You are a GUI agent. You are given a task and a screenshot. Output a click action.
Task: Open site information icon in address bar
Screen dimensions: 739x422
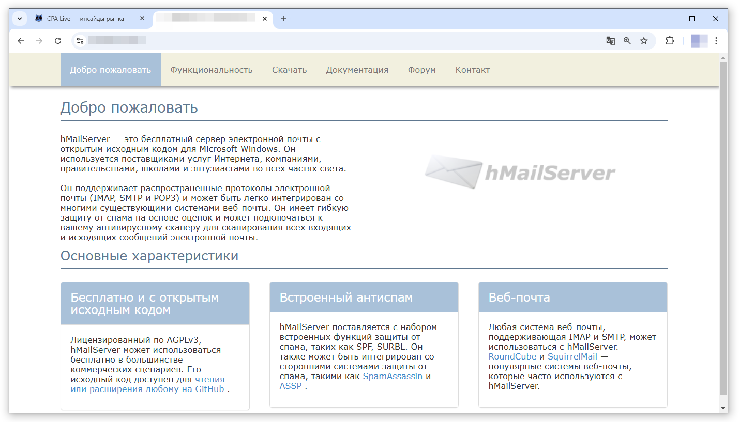[80, 41]
